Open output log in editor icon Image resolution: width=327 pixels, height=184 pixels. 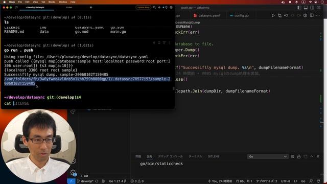[306, 156]
